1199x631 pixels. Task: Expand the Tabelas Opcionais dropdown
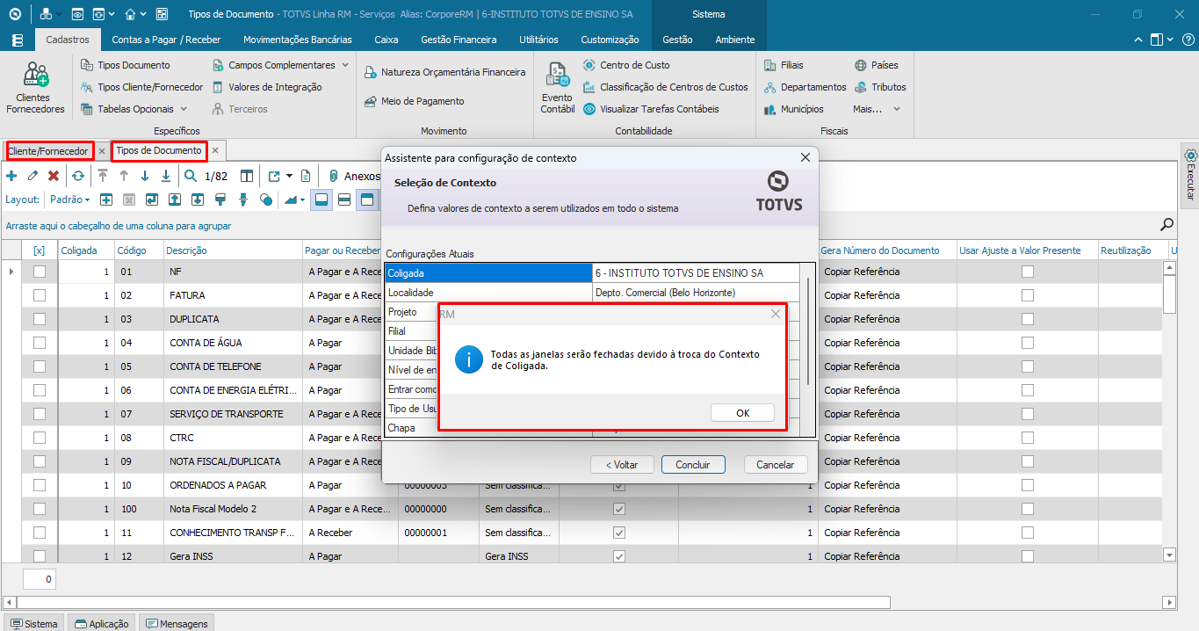coord(184,109)
